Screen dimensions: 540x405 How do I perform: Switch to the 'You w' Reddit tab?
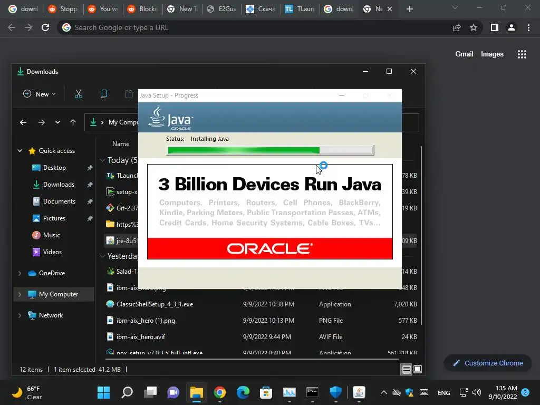(x=103, y=9)
